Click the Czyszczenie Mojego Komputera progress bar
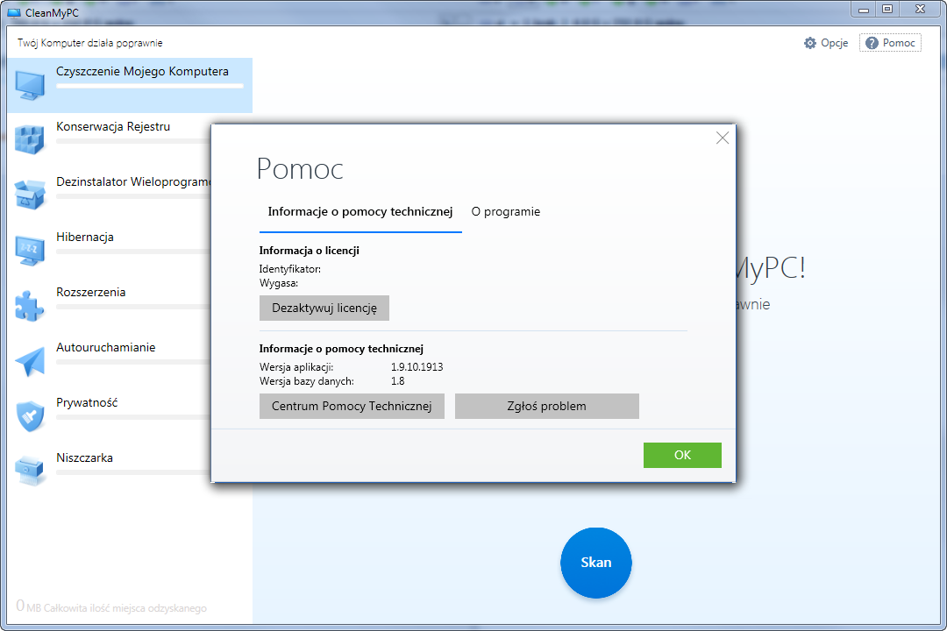Viewport: 947px width, 631px height. [x=150, y=87]
